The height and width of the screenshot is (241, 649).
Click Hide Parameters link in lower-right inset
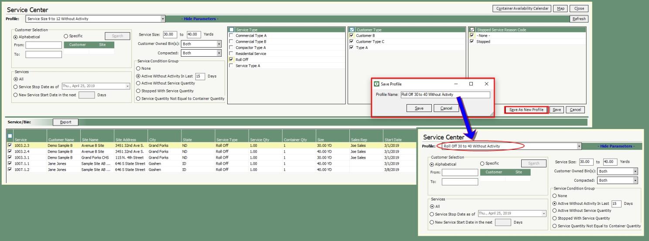616,146
